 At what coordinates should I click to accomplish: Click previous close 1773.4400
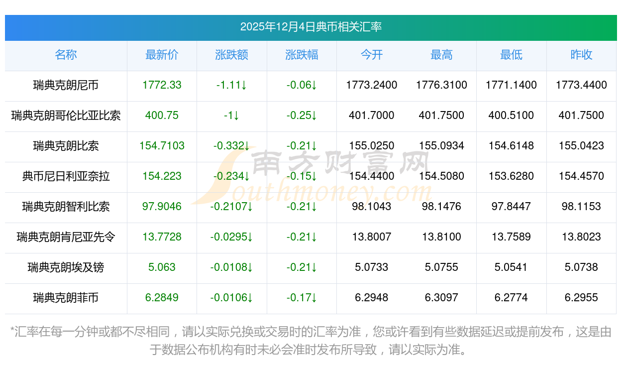[581, 85]
